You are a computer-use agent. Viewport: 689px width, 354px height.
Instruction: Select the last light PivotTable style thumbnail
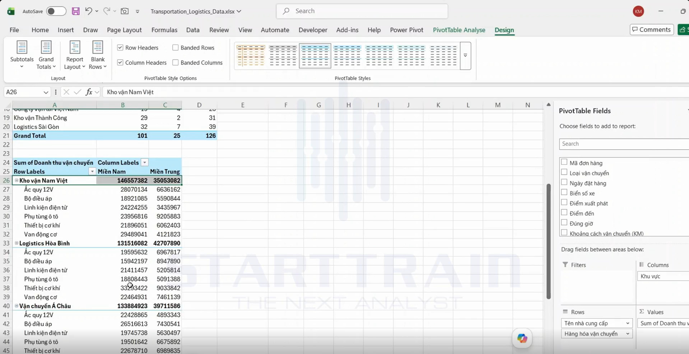click(443, 56)
